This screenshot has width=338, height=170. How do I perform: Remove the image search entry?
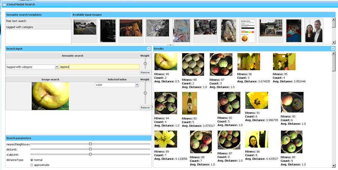(x=145, y=107)
